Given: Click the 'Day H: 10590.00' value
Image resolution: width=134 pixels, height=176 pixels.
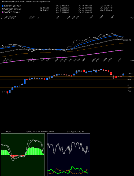Looking at the screenshot, I should click(63, 8).
